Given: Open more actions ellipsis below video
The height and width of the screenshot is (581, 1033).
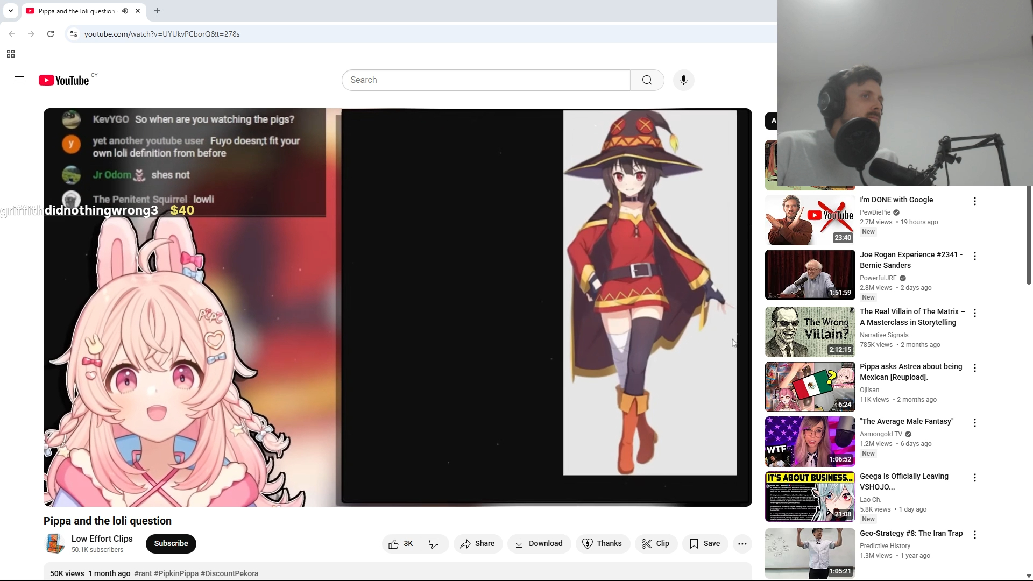Looking at the screenshot, I should (742, 544).
